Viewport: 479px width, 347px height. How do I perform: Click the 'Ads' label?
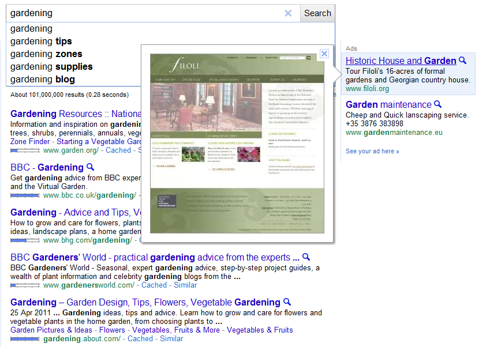(351, 48)
